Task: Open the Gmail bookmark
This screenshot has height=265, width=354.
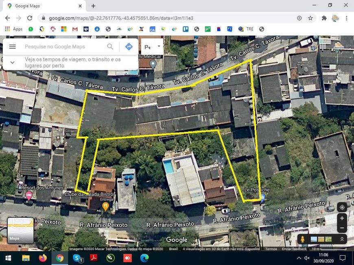Action: point(75,29)
